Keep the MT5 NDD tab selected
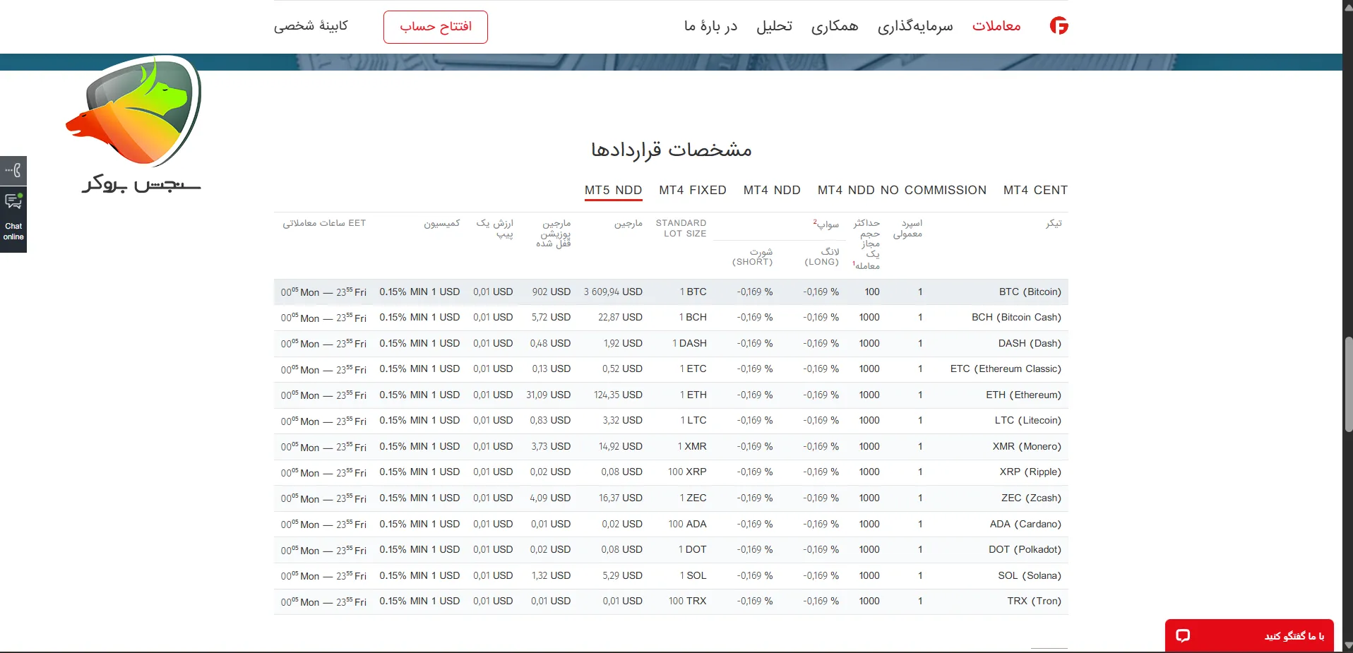This screenshot has height=653, width=1353. (612, 190)
